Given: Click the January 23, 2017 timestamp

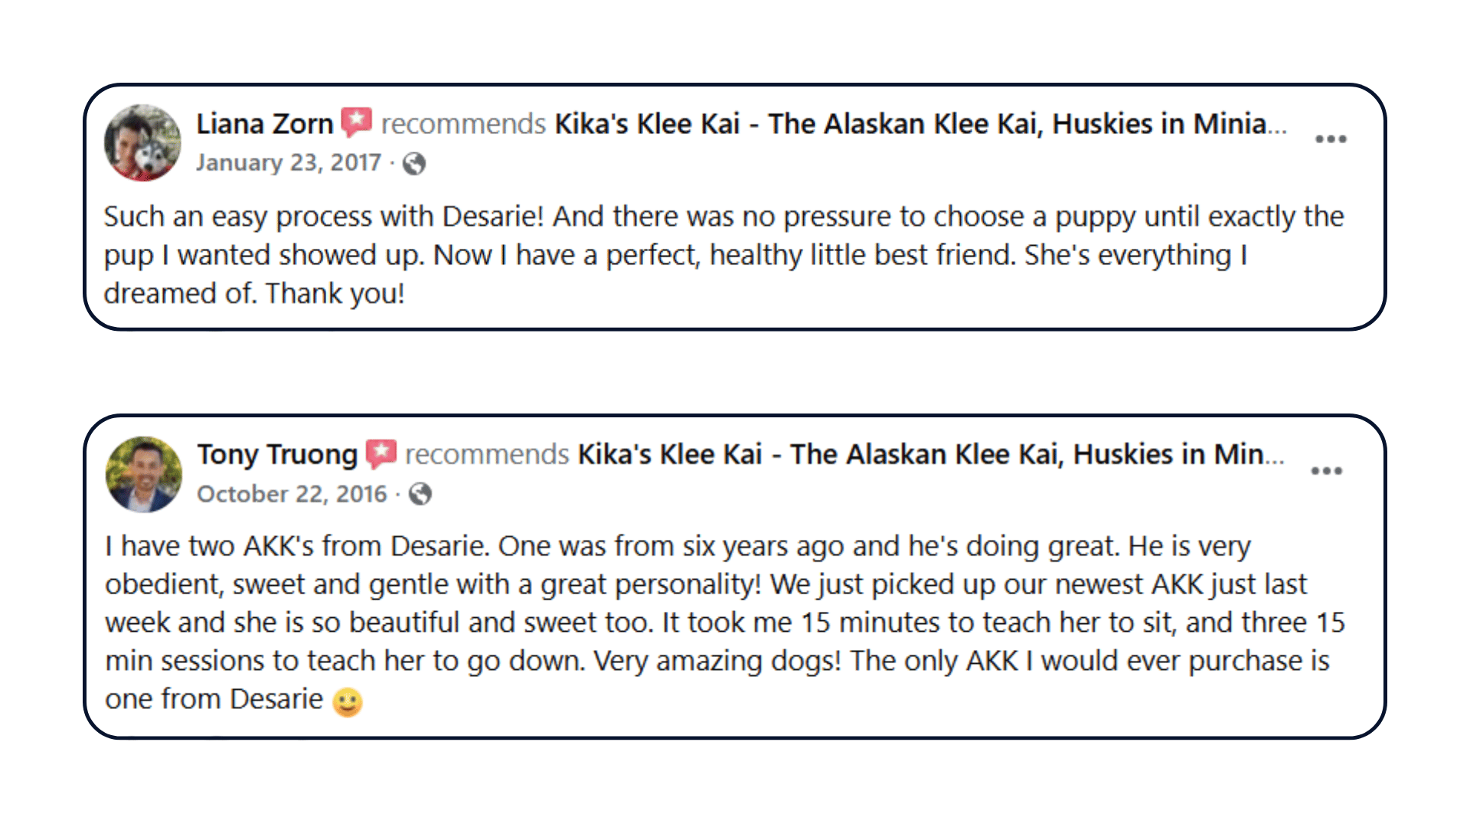Looking at the screenshot, I should click(x=289, y=162).
